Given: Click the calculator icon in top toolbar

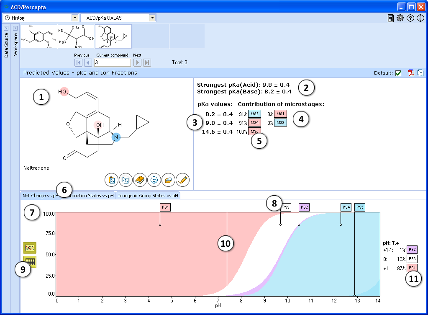Looking at the screenshot, I should pyautogui.click(x=391, y=18).
